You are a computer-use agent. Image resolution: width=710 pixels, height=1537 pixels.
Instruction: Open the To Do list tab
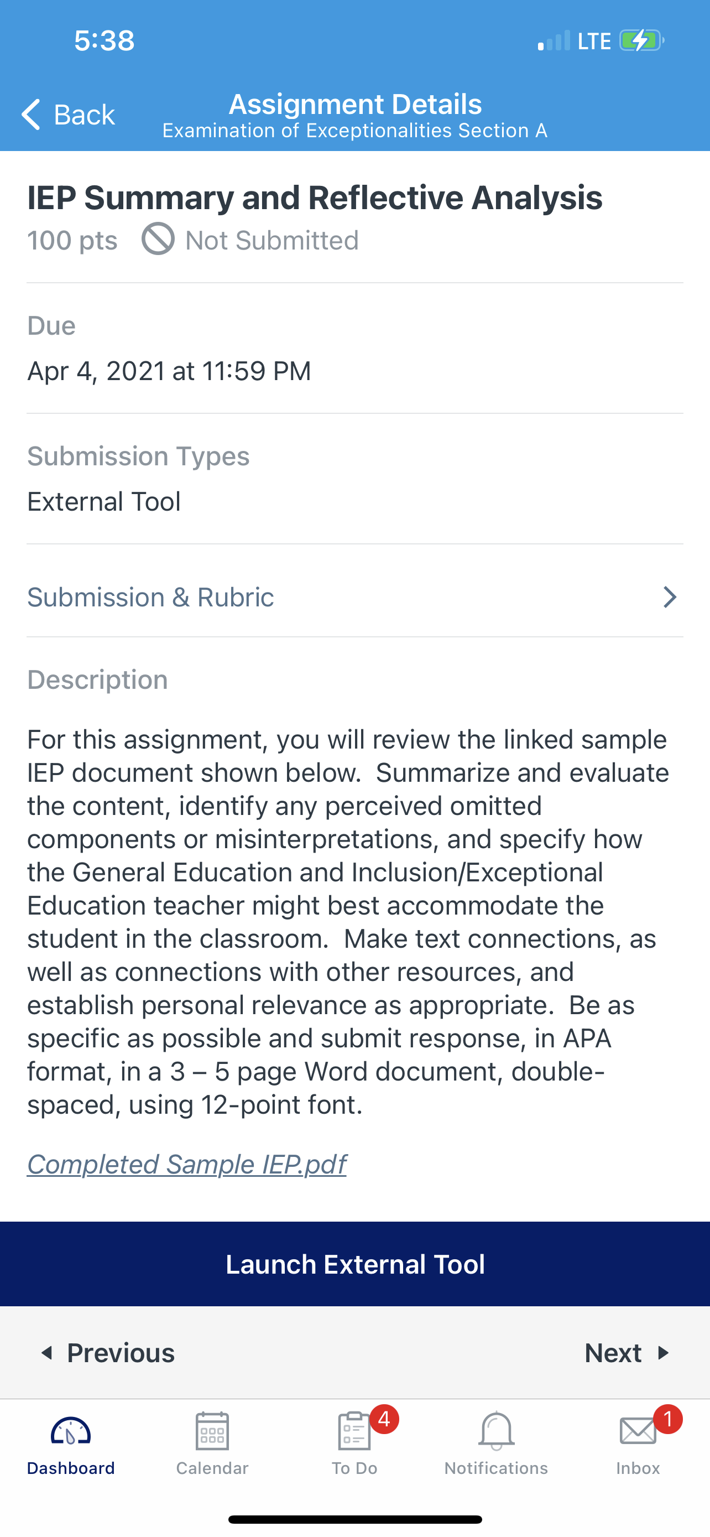[354, 1443]
